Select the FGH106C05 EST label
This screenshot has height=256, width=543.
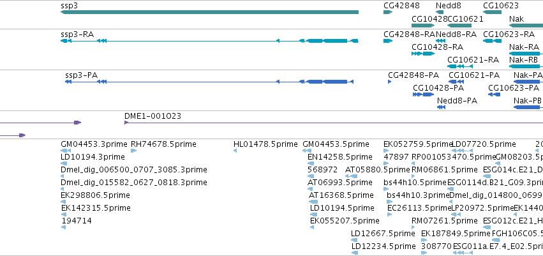[517, 234]
